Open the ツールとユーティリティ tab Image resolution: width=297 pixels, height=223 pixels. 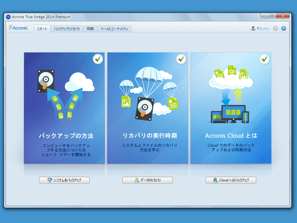(x=114, y=29)
